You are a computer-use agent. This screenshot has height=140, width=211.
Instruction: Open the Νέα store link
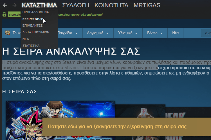coord(176,33)
